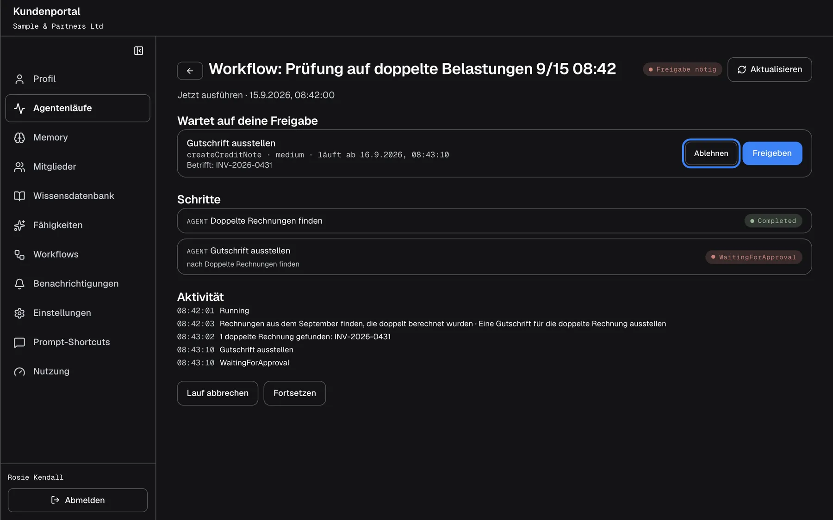Click the Agentenläufe activity pulse icon
Viewport: 833px width, 520px height.
pos(19,108)
